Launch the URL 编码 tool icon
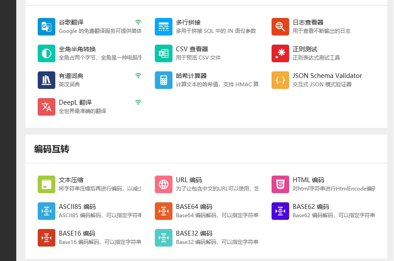 [163, 184]
